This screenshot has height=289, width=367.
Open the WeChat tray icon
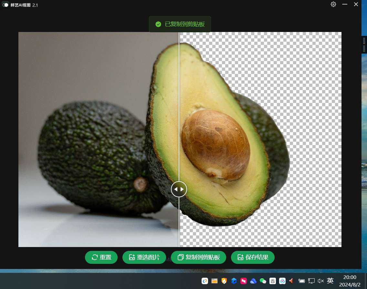coord(263,281)
